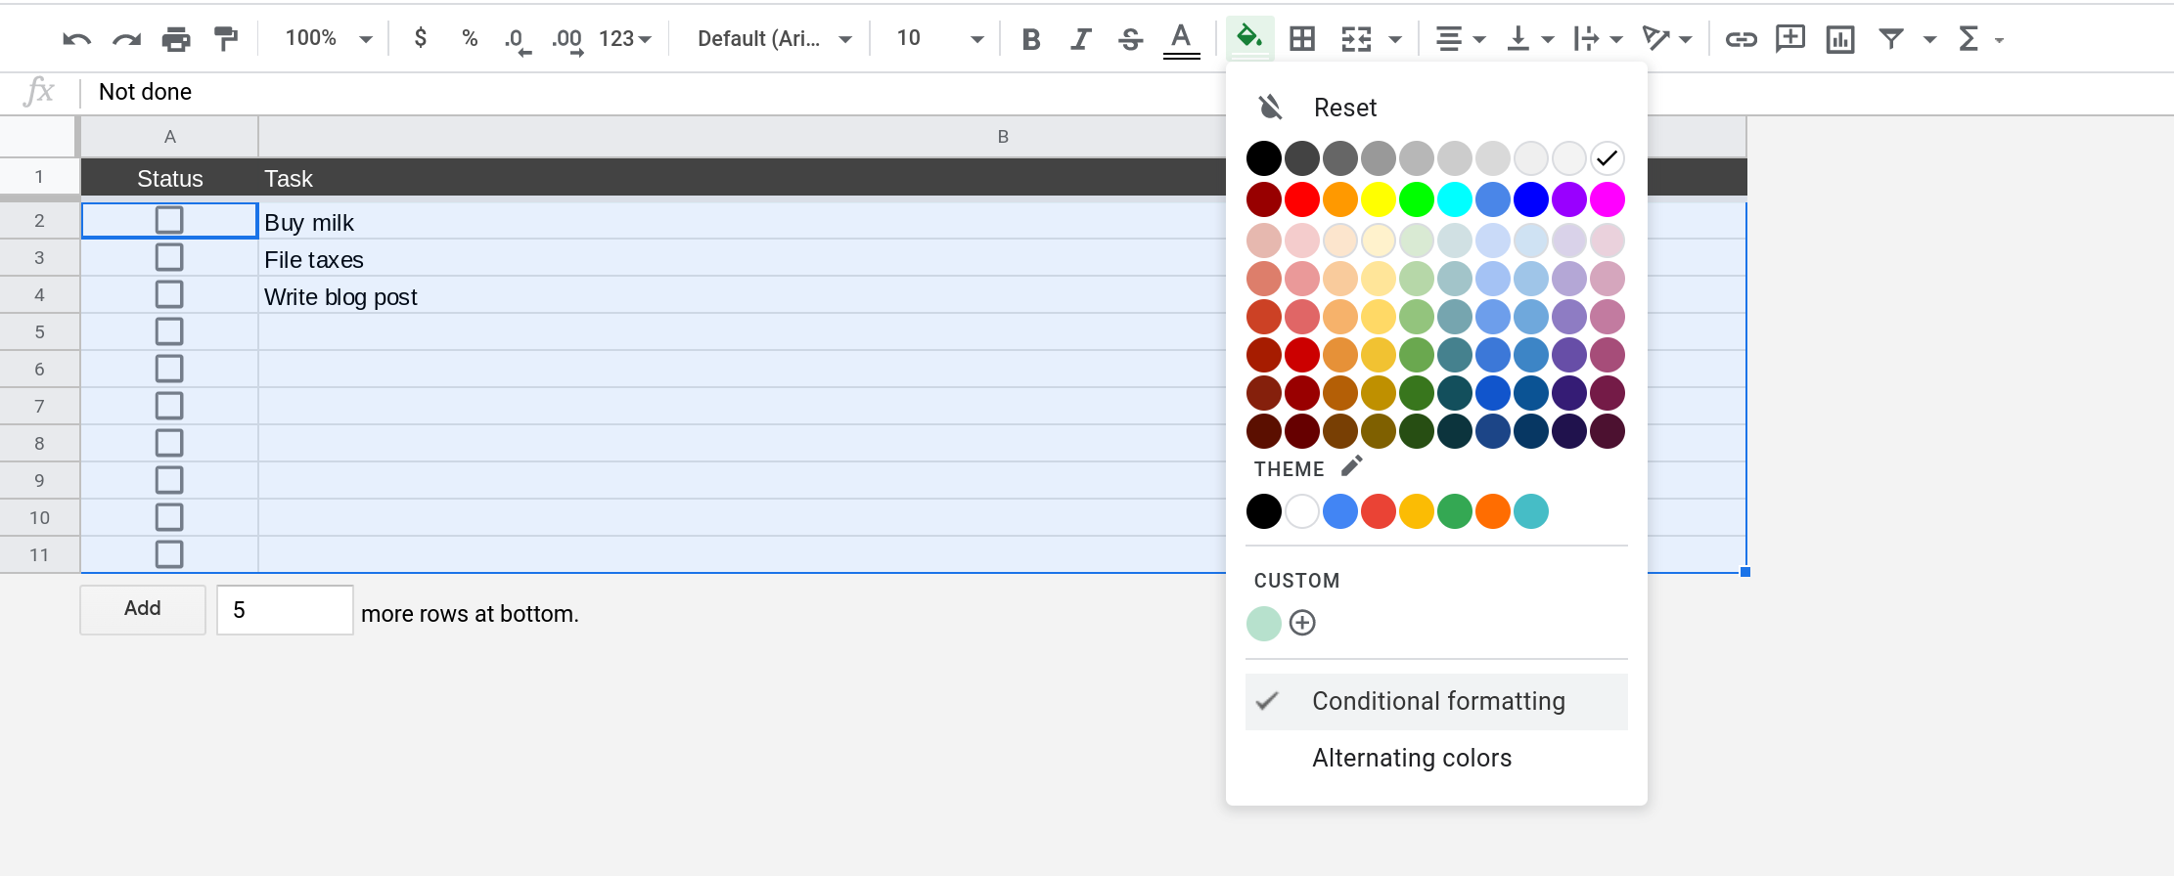
Task: Select Conditional formatting menu entry
Action: 1436,701
